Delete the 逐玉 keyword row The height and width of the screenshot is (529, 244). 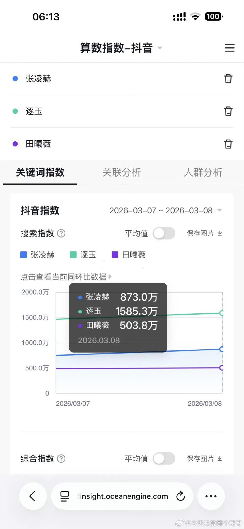(x=228, y=111)
